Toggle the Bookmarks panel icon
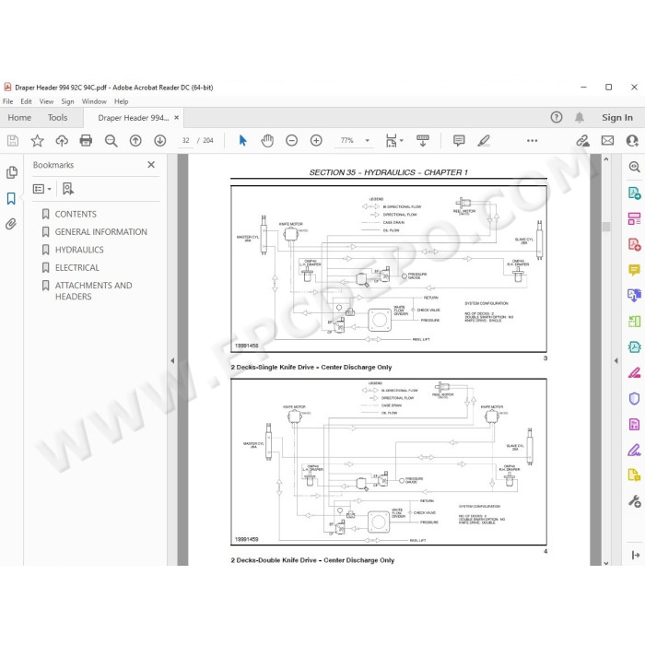Screen dimensions: 645x645 (11, 199)
